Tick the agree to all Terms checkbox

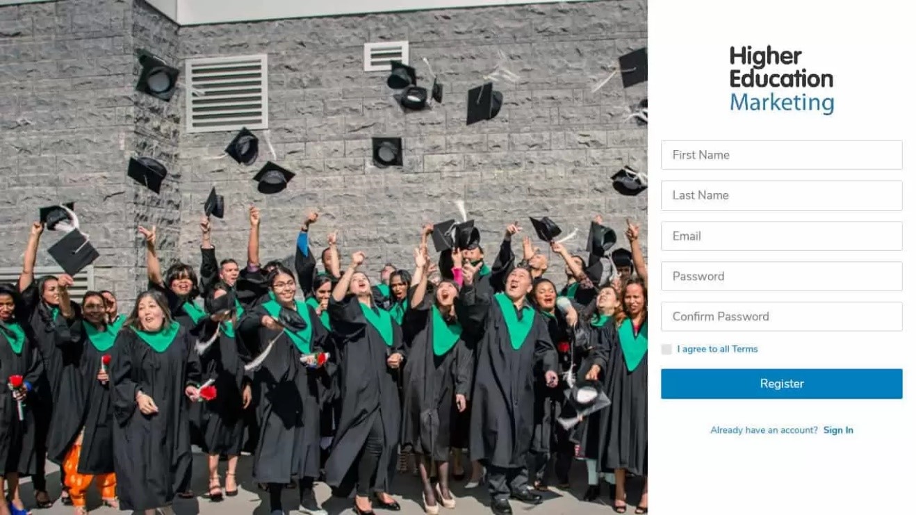pos(666,349)
